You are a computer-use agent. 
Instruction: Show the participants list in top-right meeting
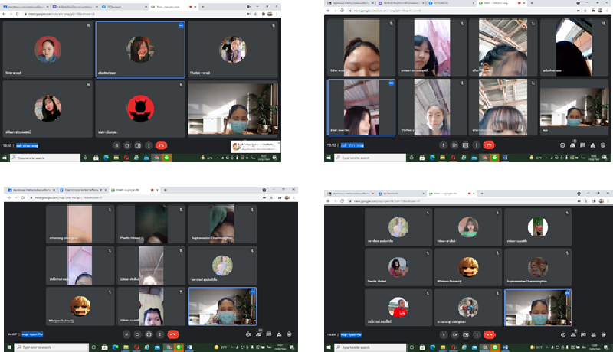pos(575,144)
